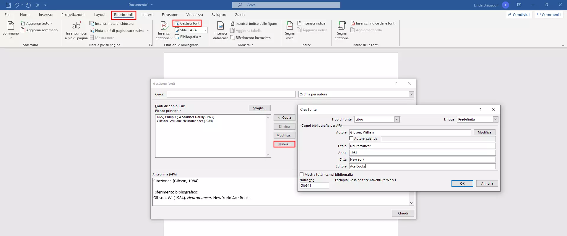Click the Modifica button next to Autore

pos(484,132)
